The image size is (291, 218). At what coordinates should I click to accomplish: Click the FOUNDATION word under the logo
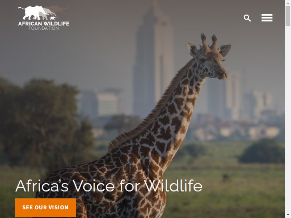[x=44, y=28]
